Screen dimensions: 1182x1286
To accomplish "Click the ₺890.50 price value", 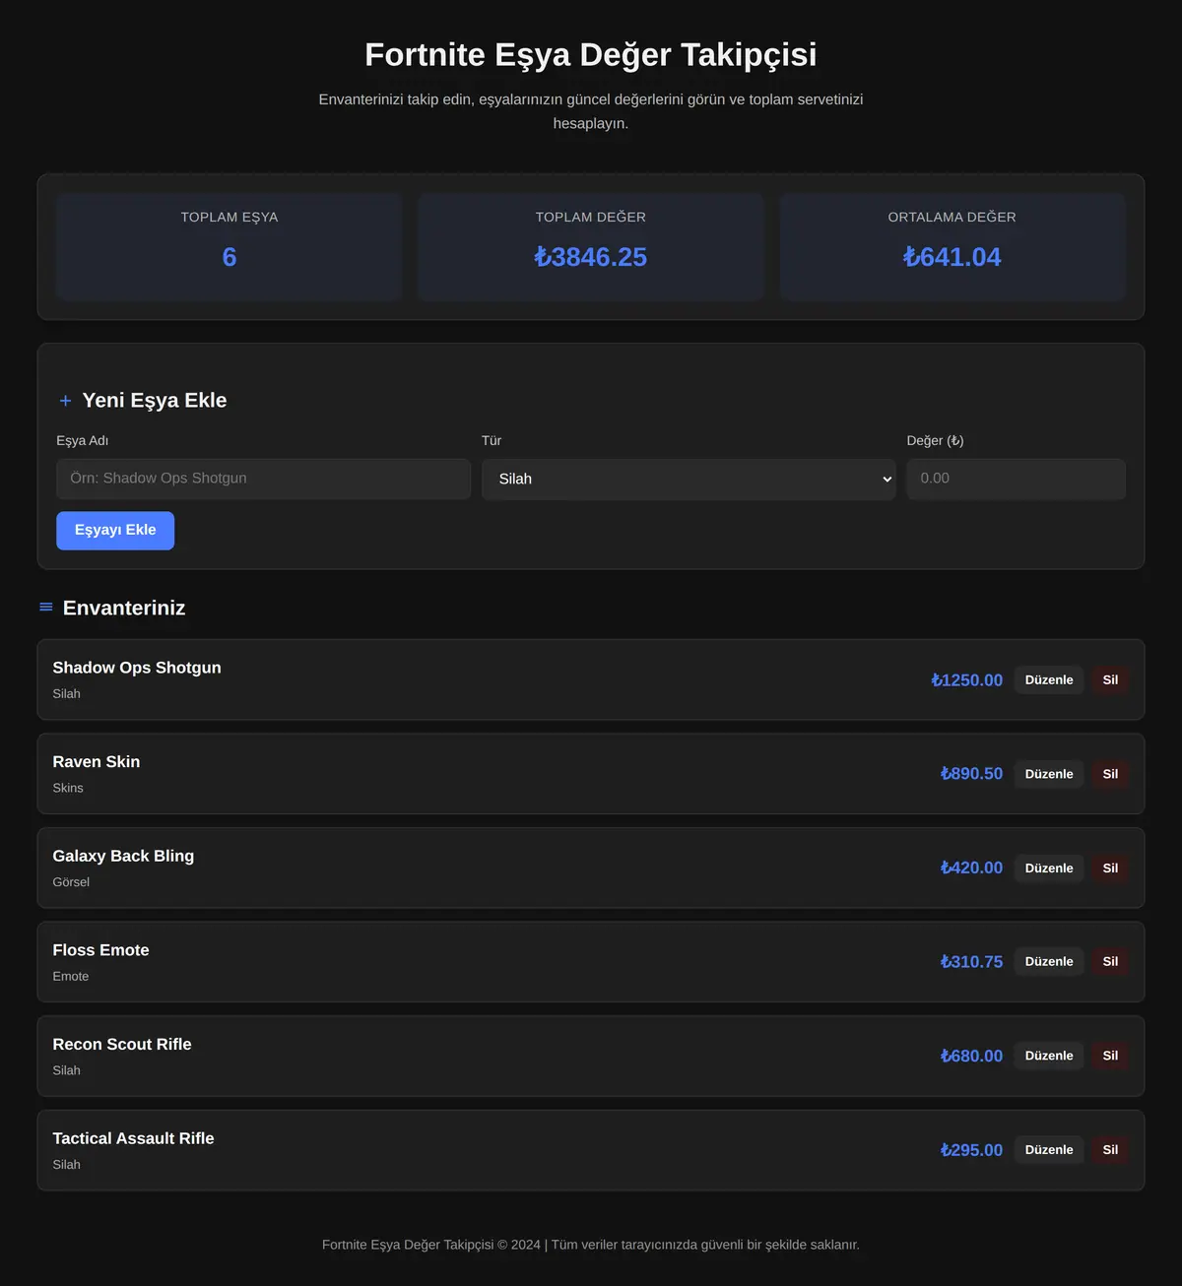I will (971, 774).
